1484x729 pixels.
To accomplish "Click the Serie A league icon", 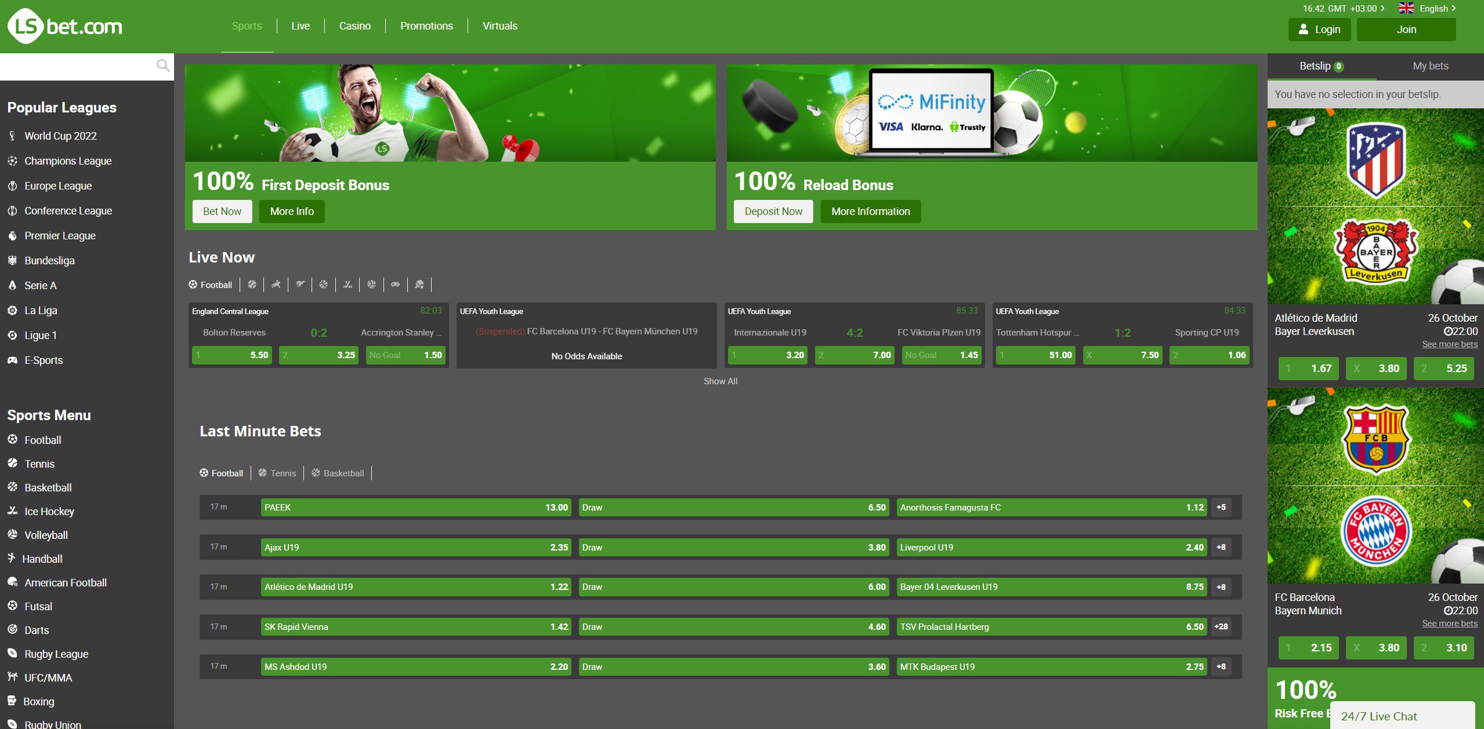I will pyautogui.click(x=12, y=285).
